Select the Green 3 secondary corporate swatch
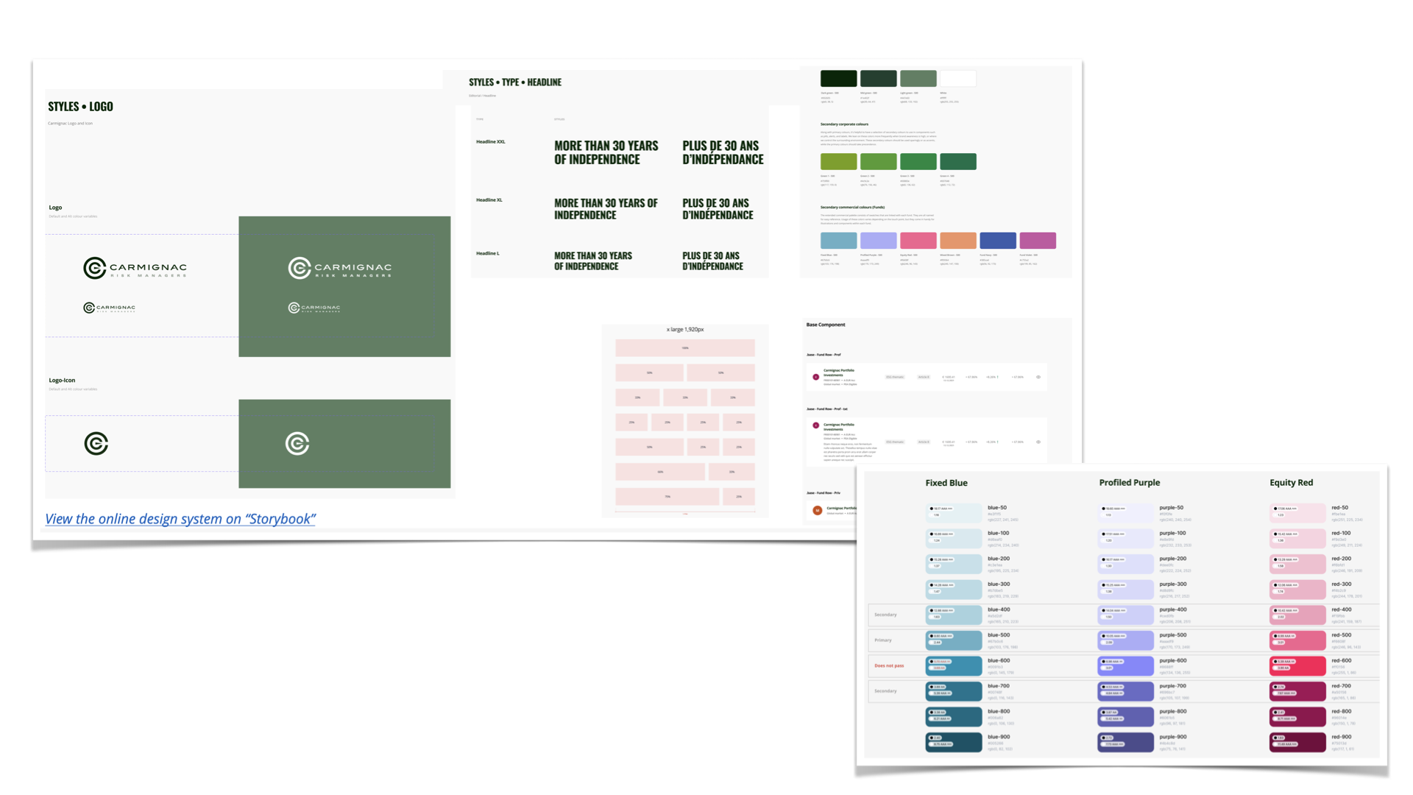 pos(918,162)
